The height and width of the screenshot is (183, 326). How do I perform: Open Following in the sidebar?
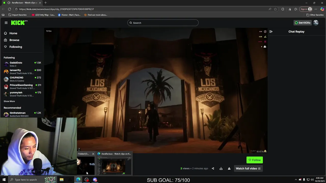pos(16,47)
